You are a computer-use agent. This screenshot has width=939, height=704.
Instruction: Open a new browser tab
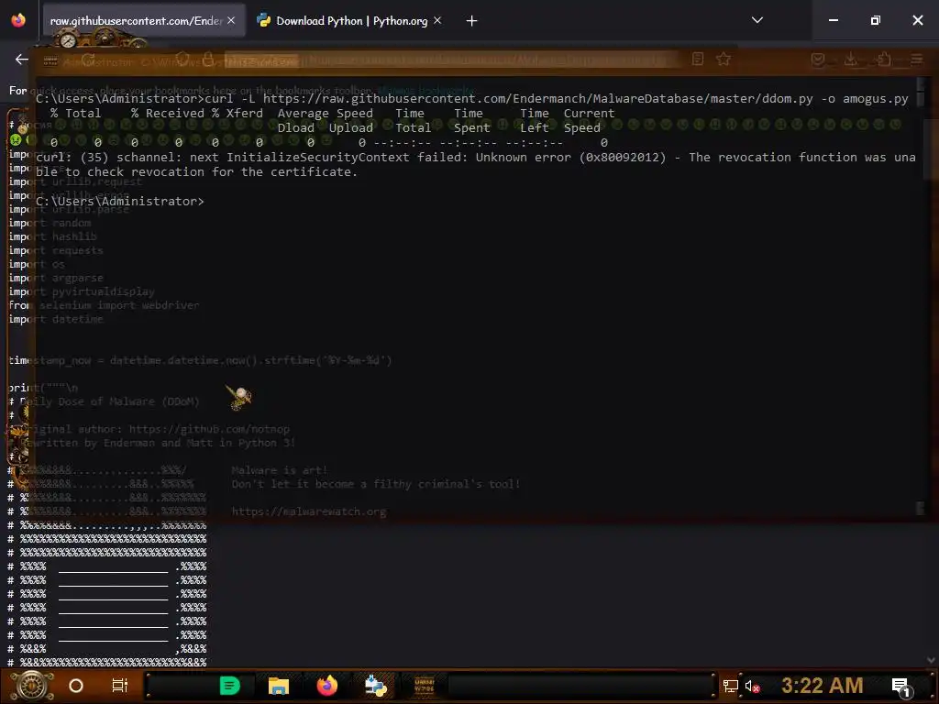pyautogui.click(x=472, y=21)
